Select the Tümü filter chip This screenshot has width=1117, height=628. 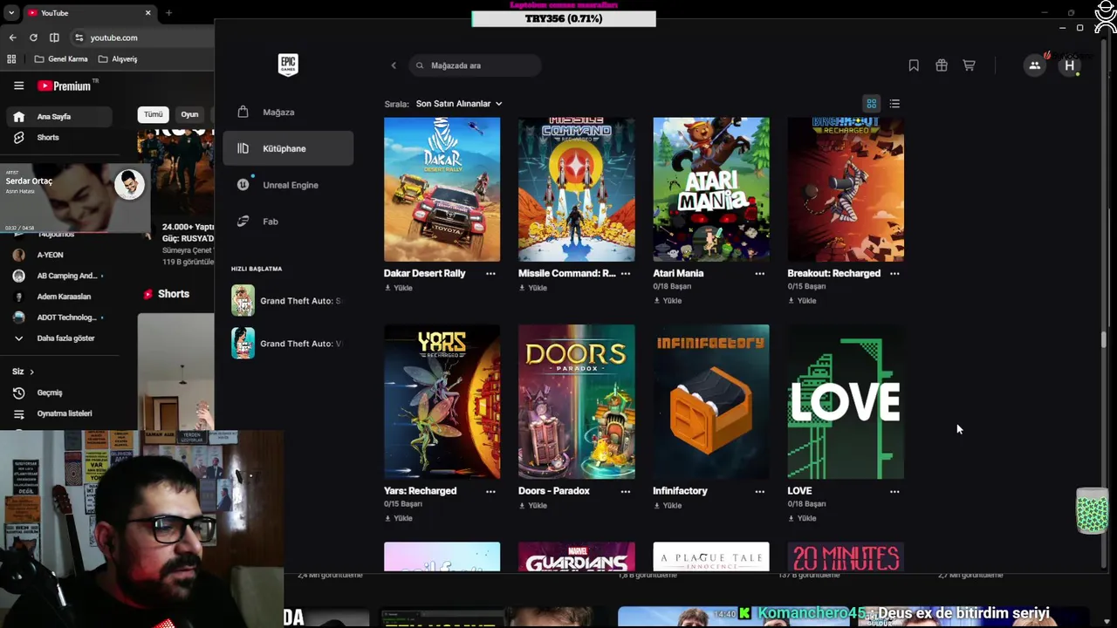[x=154, y=114]
